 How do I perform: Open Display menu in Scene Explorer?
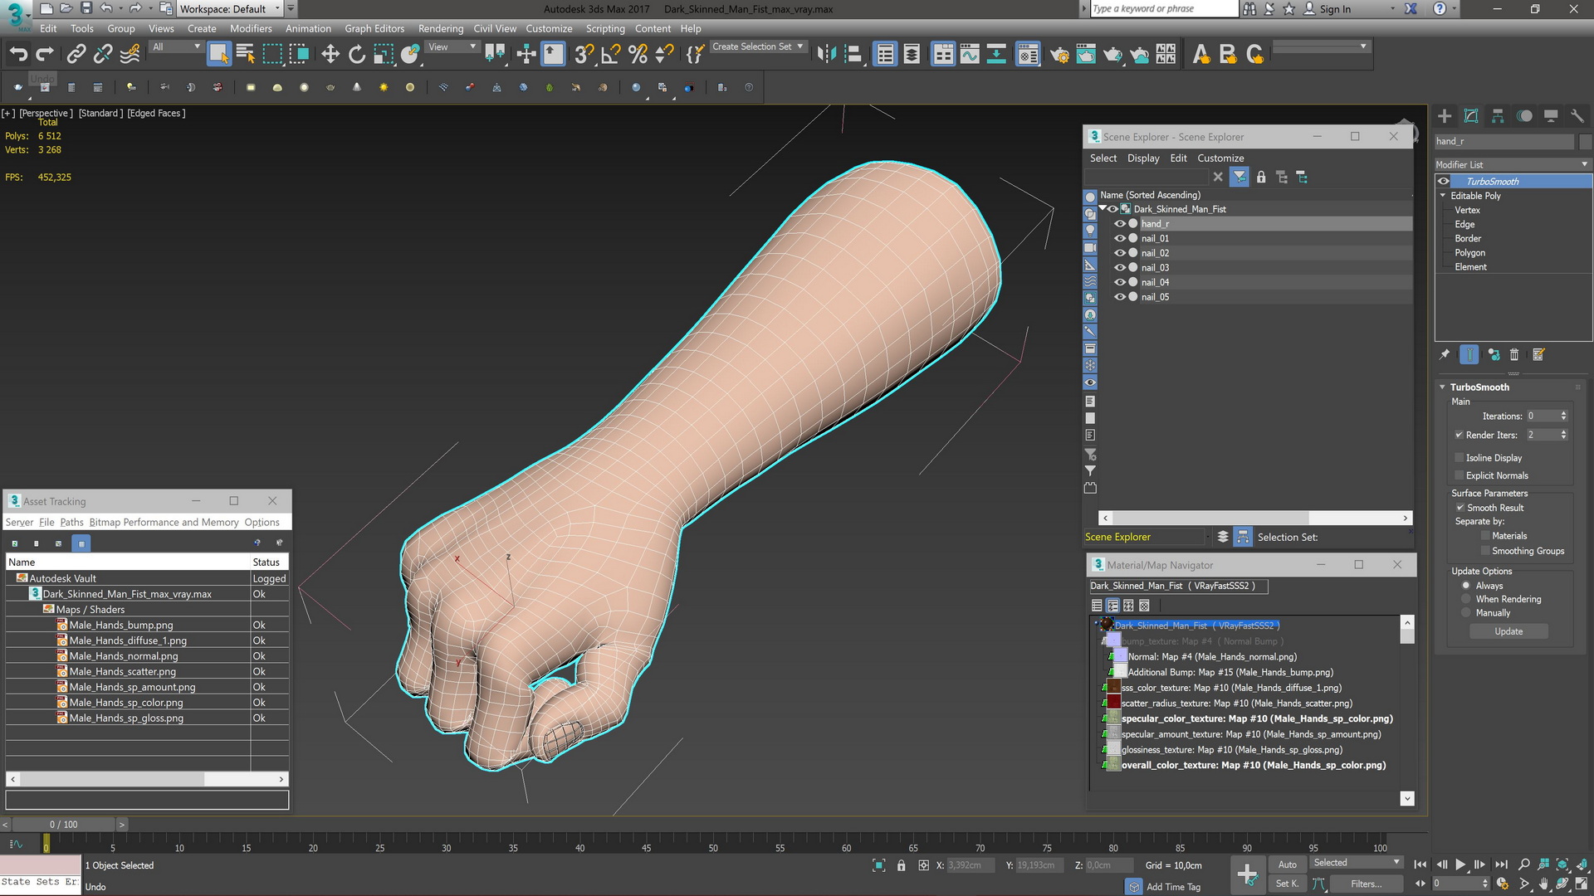tap(1143, 158)
